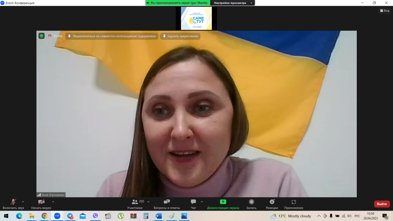
Task: Open the Реакции reactions menu
Action: (272, 204)
